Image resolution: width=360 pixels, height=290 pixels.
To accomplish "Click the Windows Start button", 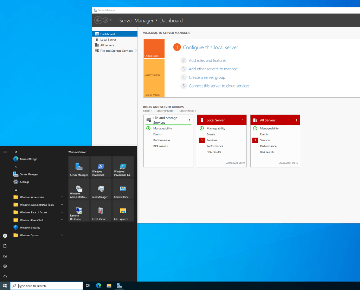I will (5, 286).
